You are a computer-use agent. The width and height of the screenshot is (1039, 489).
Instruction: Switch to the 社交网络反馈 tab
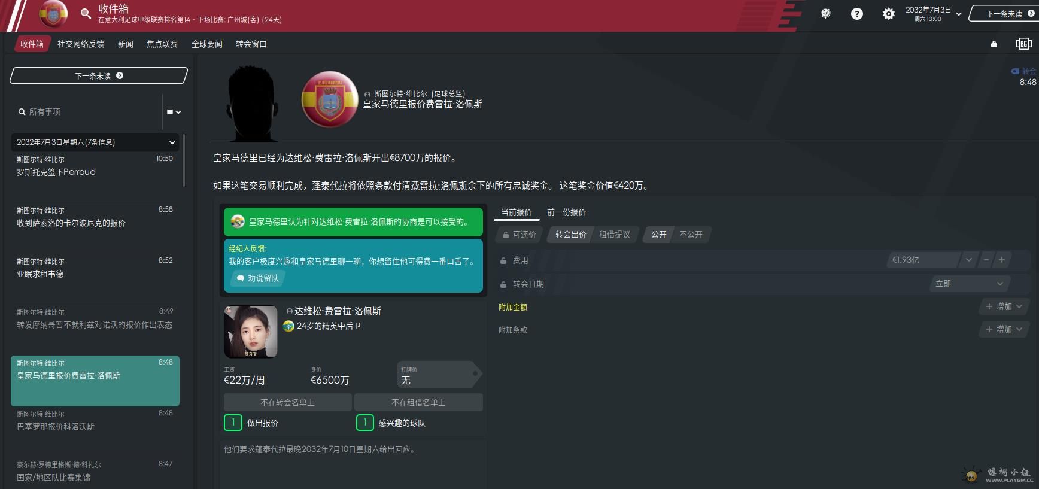point(80,44)
